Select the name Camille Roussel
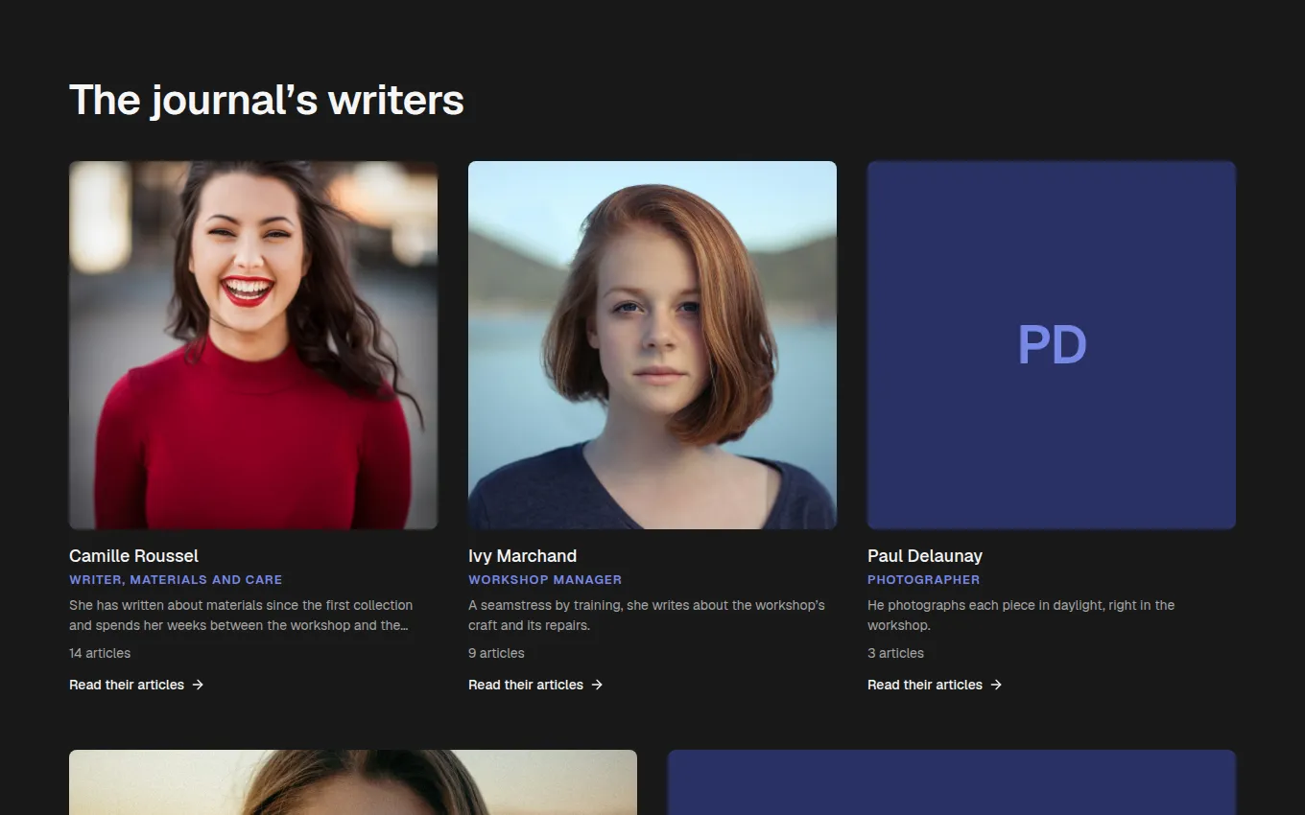This screenshot has height=815, width=1305. pyautogui.click(x=133, y=556)
